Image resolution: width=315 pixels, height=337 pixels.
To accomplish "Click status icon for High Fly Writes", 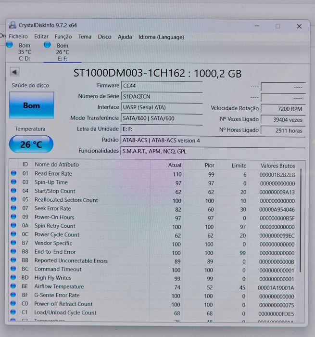I will tap(13, 277).
